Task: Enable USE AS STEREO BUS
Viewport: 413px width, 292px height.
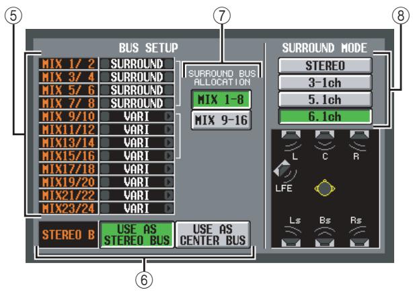Action: [137, 235]
